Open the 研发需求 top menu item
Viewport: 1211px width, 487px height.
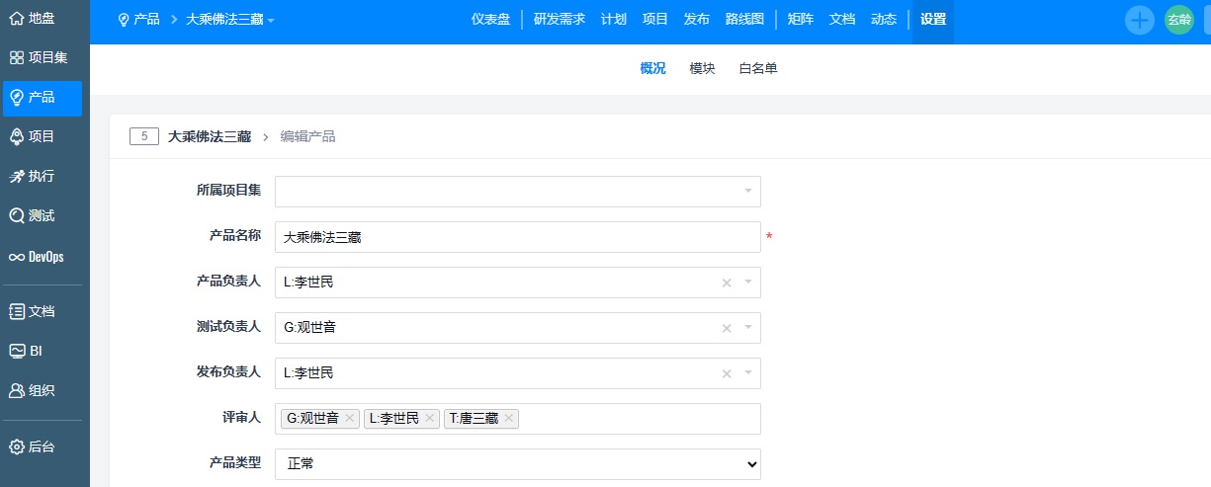560,19
